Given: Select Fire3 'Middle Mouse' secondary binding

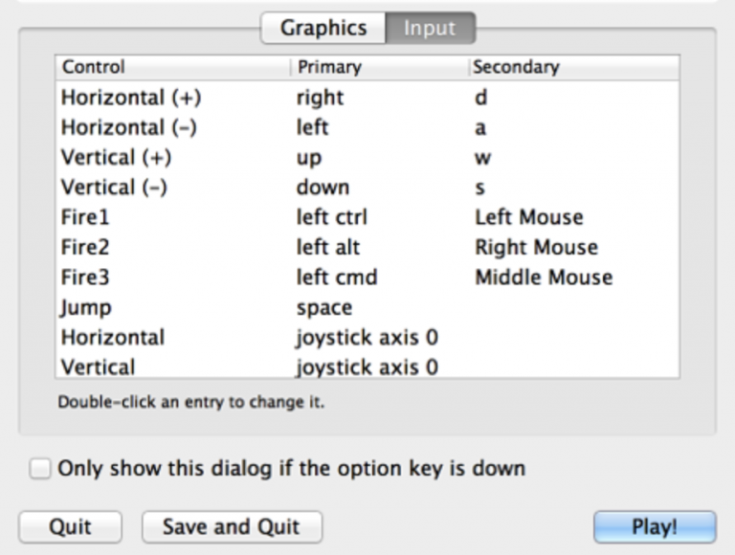Looking at the screenshot, I should tap(544, 277).
